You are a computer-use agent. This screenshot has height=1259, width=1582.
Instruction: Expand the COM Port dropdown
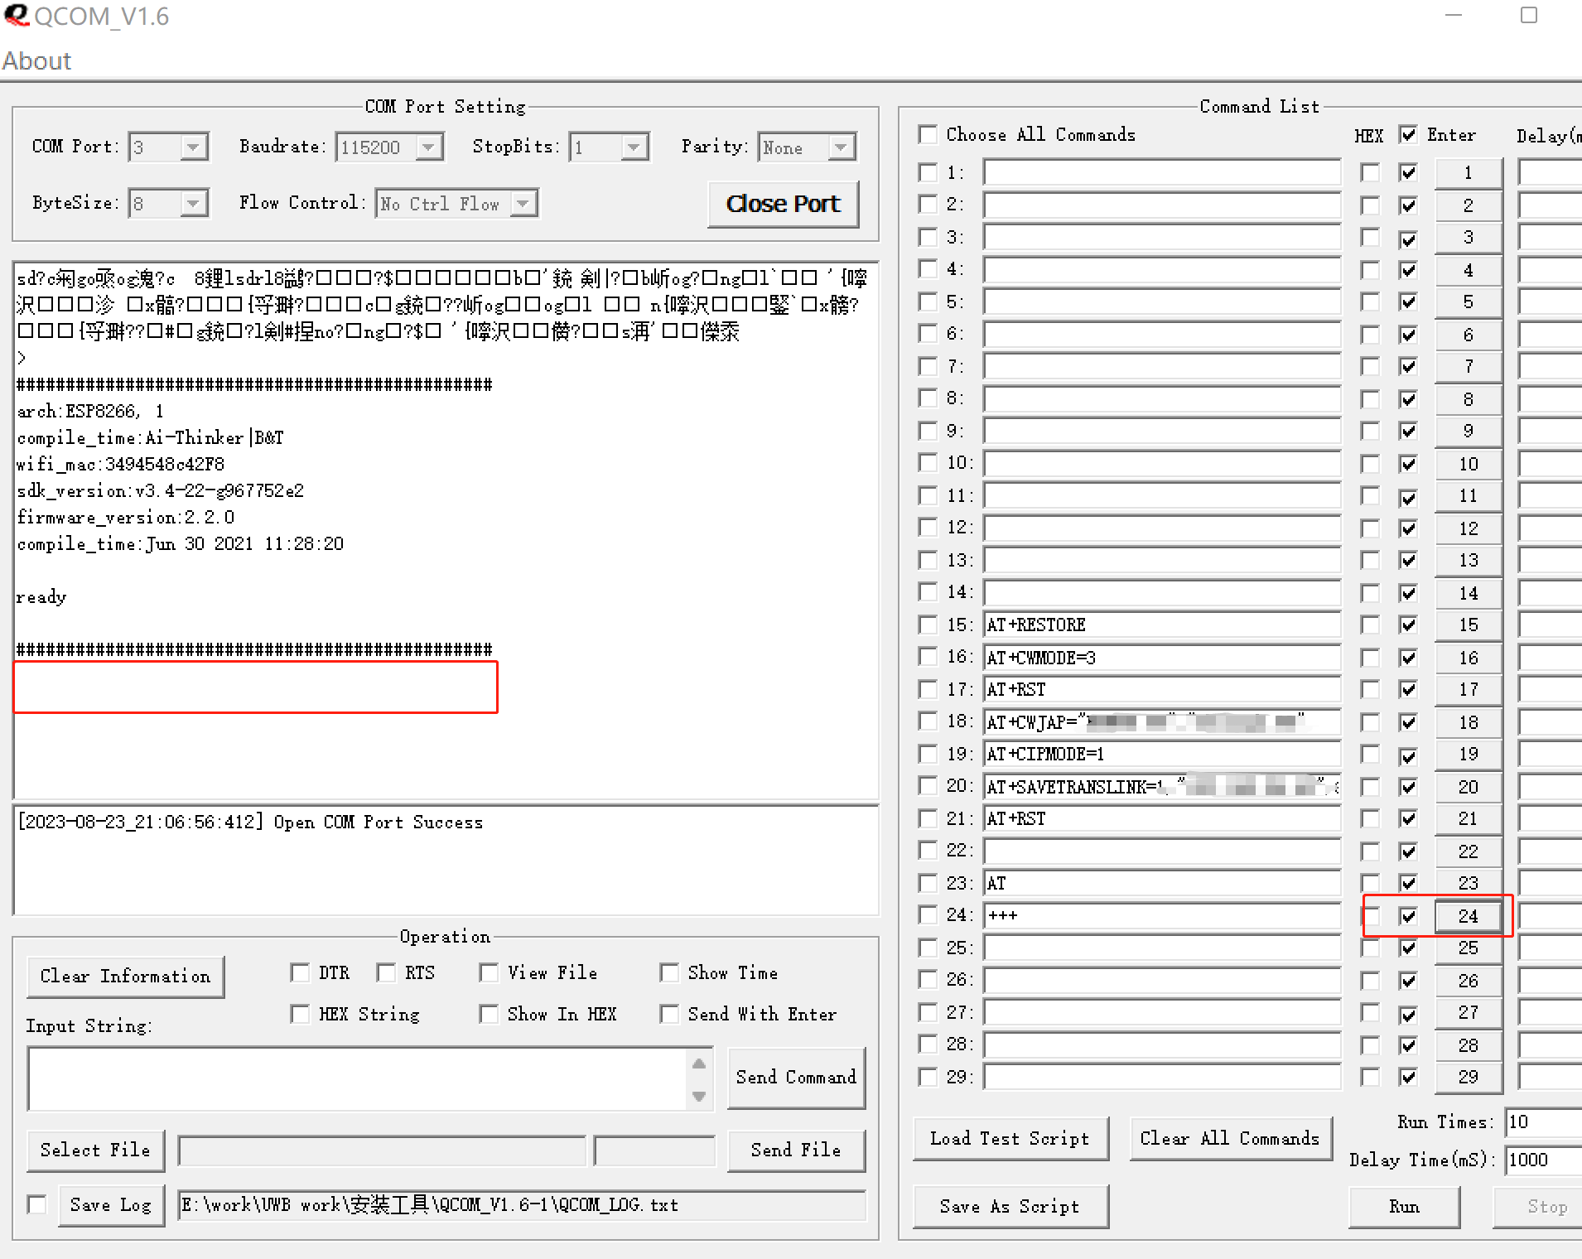[x=193, y=147]
